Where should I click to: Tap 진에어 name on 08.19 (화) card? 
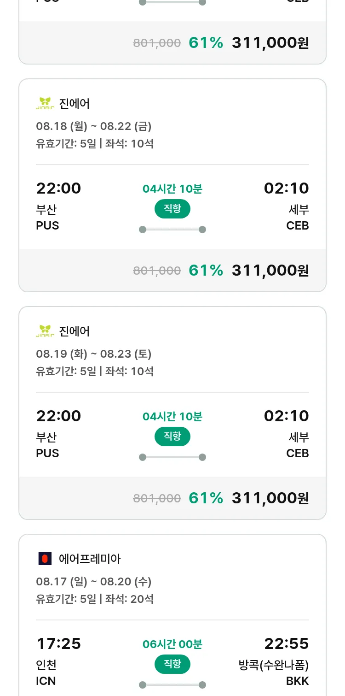(75, 331)
